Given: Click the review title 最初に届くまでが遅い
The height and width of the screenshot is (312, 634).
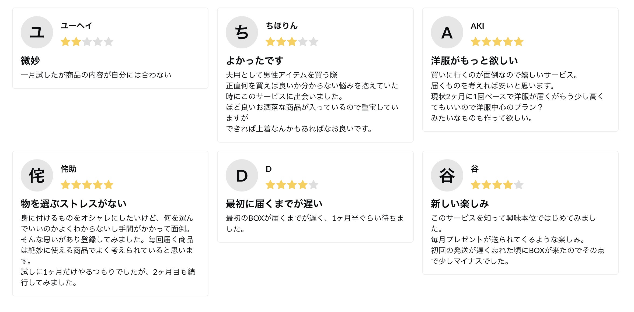Looking at the screenshot, I should (274, 204).
